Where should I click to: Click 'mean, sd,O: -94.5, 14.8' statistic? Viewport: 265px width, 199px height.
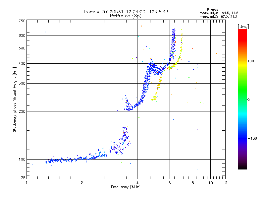[219, 13]
